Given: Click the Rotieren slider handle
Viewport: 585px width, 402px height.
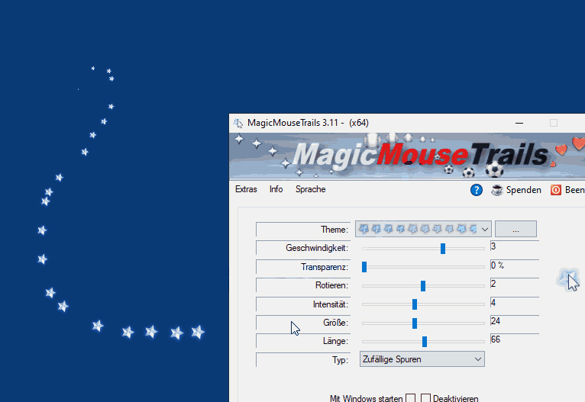Looking at the screenshot, I should click(x=423, y=285).
